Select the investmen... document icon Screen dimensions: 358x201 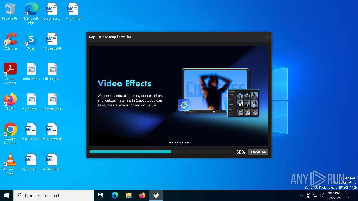pyautogui.click(x=31, y=162)
